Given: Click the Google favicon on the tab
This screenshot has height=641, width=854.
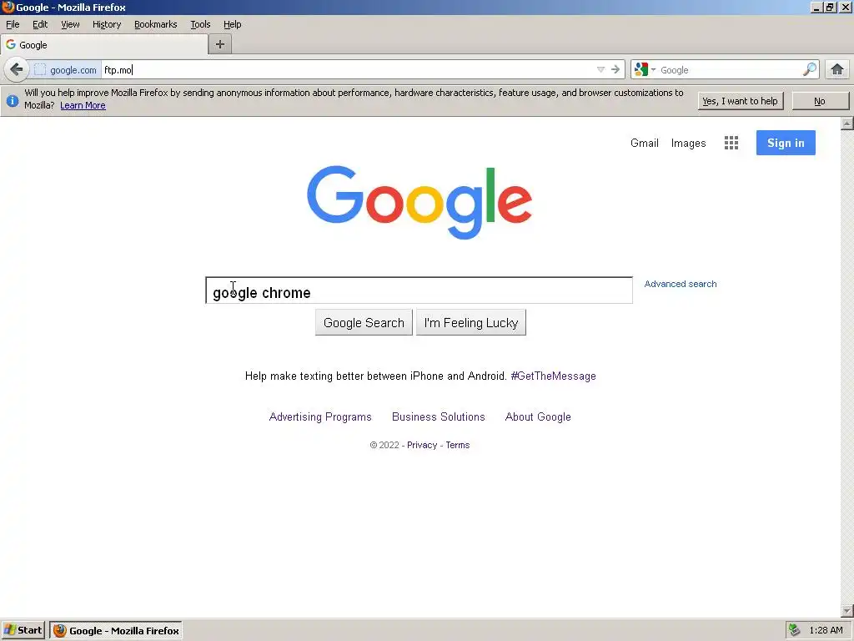Looking at the screenshot, I should 11,45.
